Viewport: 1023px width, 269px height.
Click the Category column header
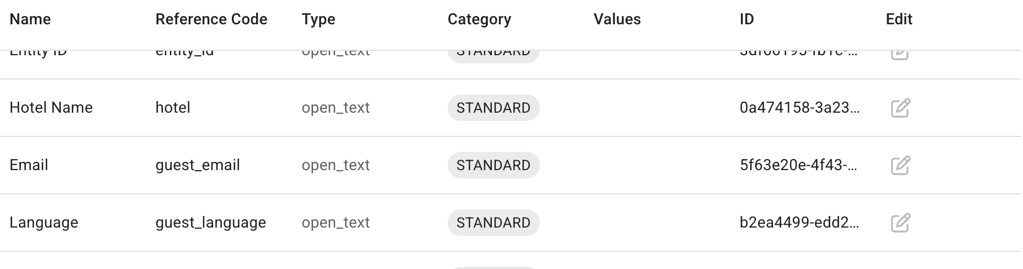pos(479,19)
